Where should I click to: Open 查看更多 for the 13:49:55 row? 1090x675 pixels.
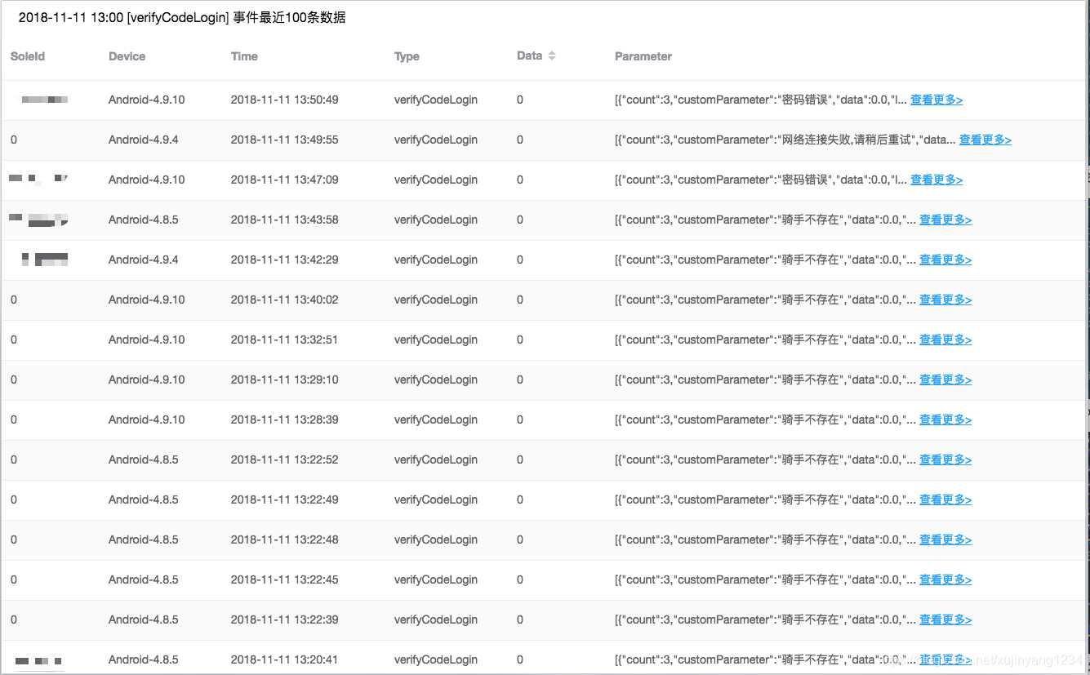[x=985, y=140]
